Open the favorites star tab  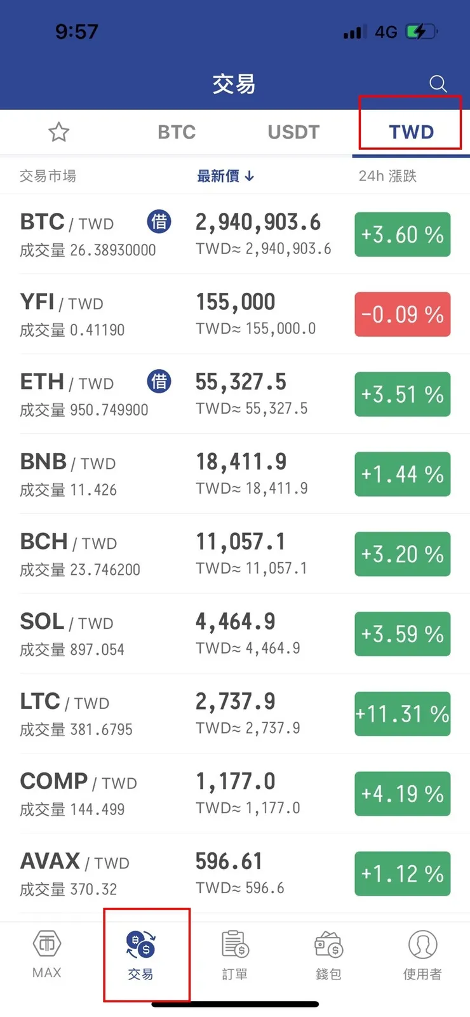(x=59, y=132)
